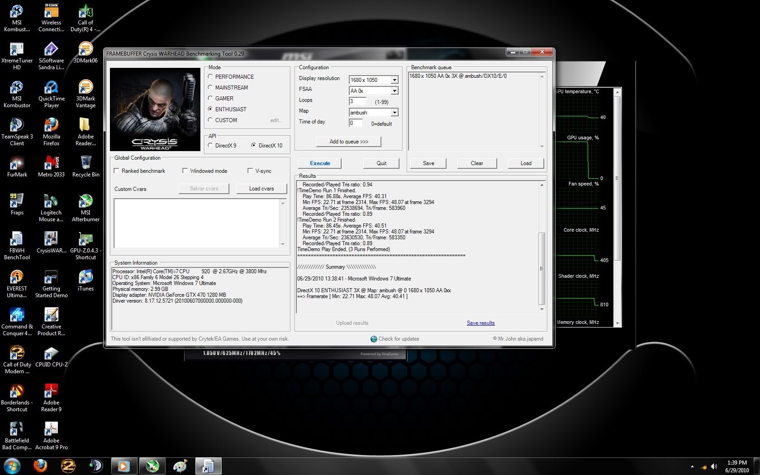Launch EVEREST Ultimate desktop icon
This screenshot has height=475, width=760.
[17, 284]
